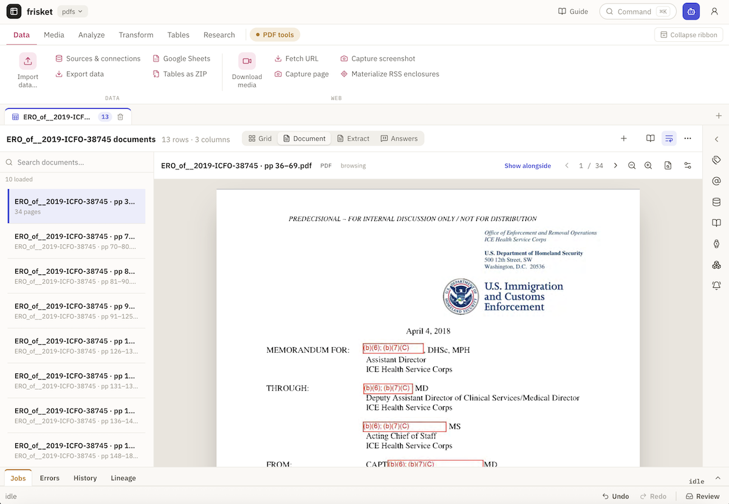Open the Transform ribbon tab
This screenshot has height=504, width=729.
click(136, 35)
